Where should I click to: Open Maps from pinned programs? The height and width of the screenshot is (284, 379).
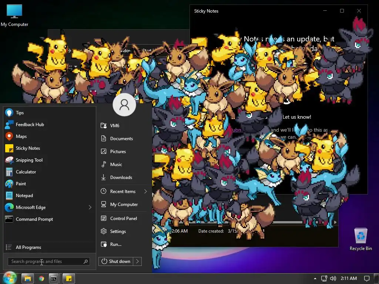point(50,136)
